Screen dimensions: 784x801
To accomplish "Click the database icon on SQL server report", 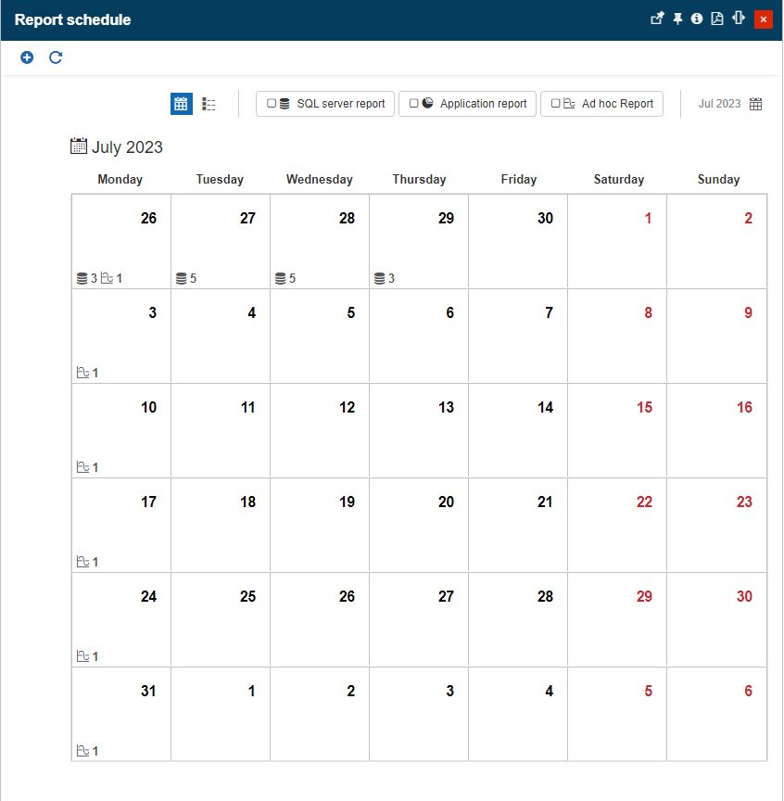I will click(x=285, y=104).
